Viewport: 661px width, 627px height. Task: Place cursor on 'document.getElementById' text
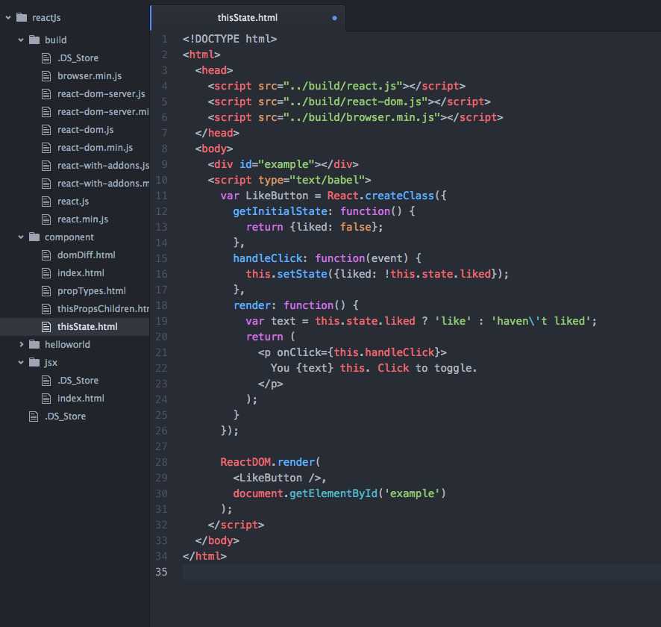[305, 493]
